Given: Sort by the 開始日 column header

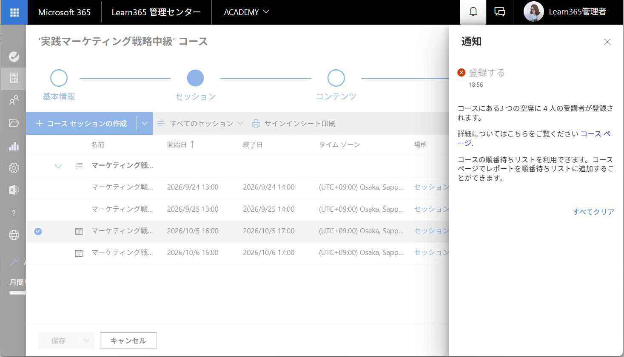Looking at the screenshot, I should pyautogui.click(x=181, y=144).
